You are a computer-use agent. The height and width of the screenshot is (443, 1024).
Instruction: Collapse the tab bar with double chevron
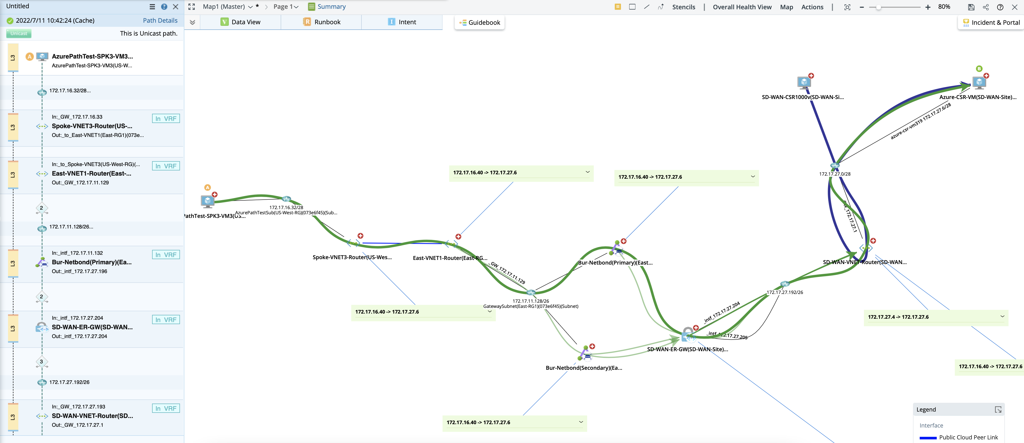192,22
